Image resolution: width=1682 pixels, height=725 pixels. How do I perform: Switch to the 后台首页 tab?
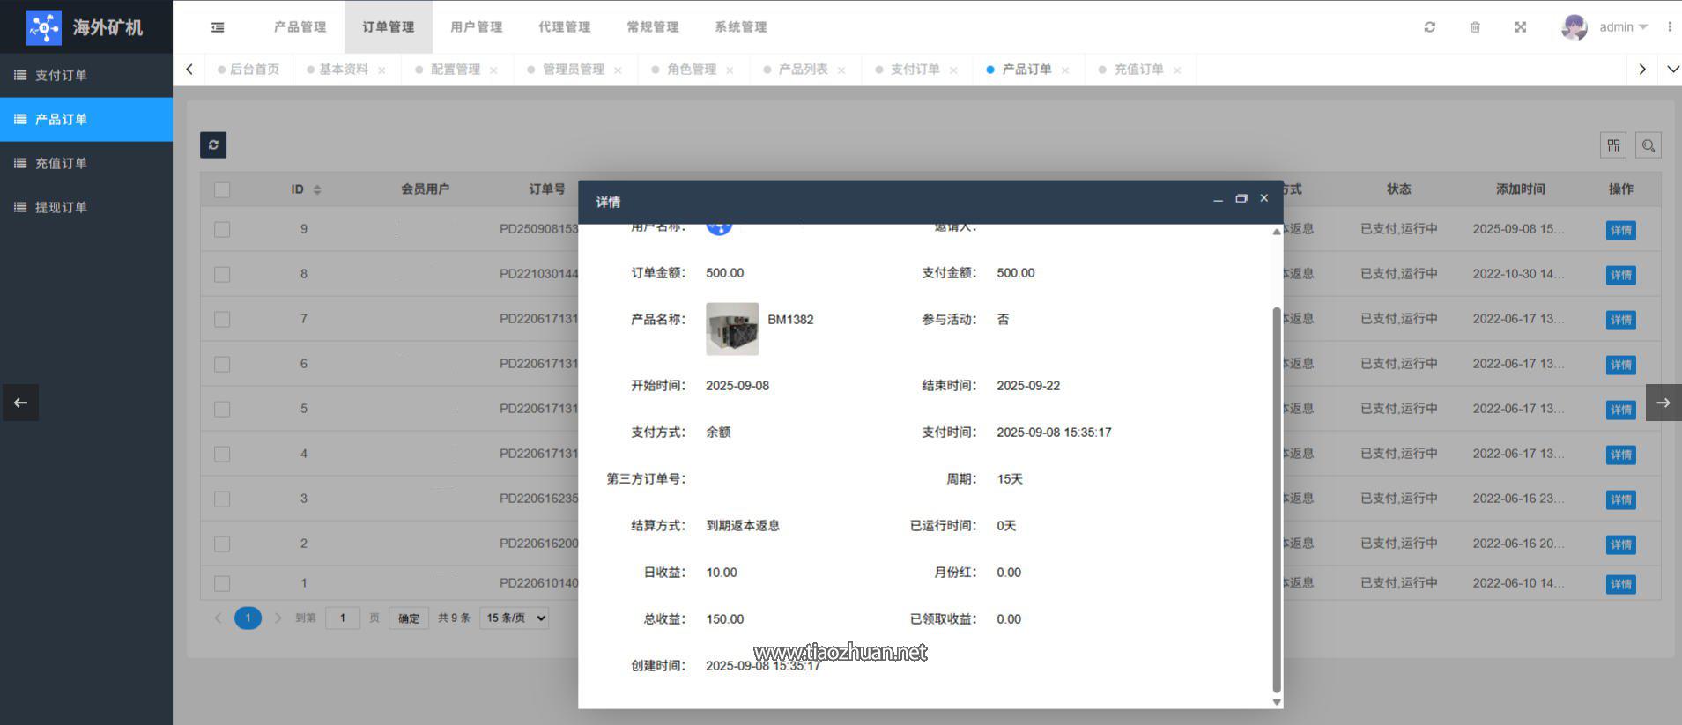248,70
